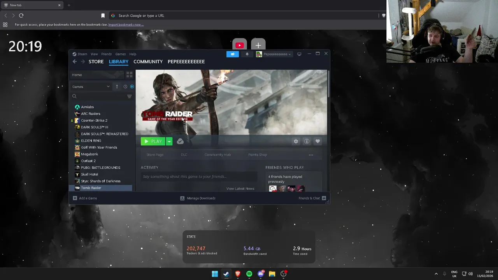Open the Store Page link
Image resolution: width=498 pixels, height=280 pixels.
coord(155,155)
